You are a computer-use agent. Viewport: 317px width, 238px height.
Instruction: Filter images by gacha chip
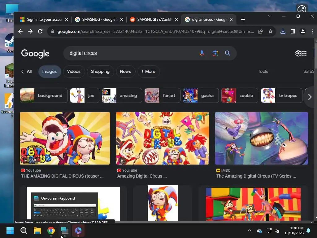pos(201,95)
